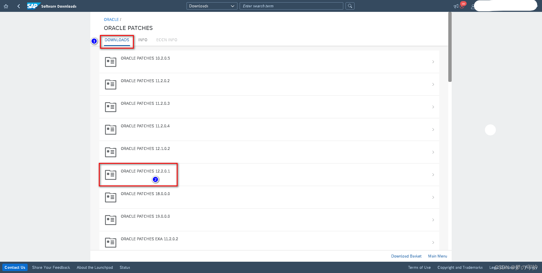
Task: Switch to the DOWNLOADS tab
Action: tap(117, 40)
